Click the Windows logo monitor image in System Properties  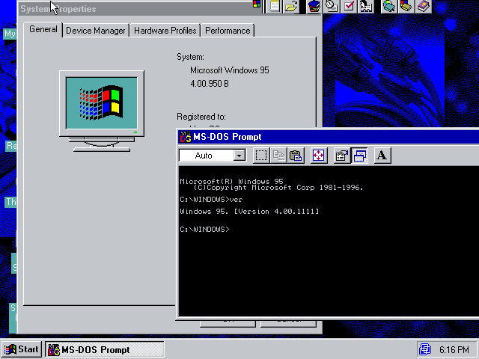[102, 111]
